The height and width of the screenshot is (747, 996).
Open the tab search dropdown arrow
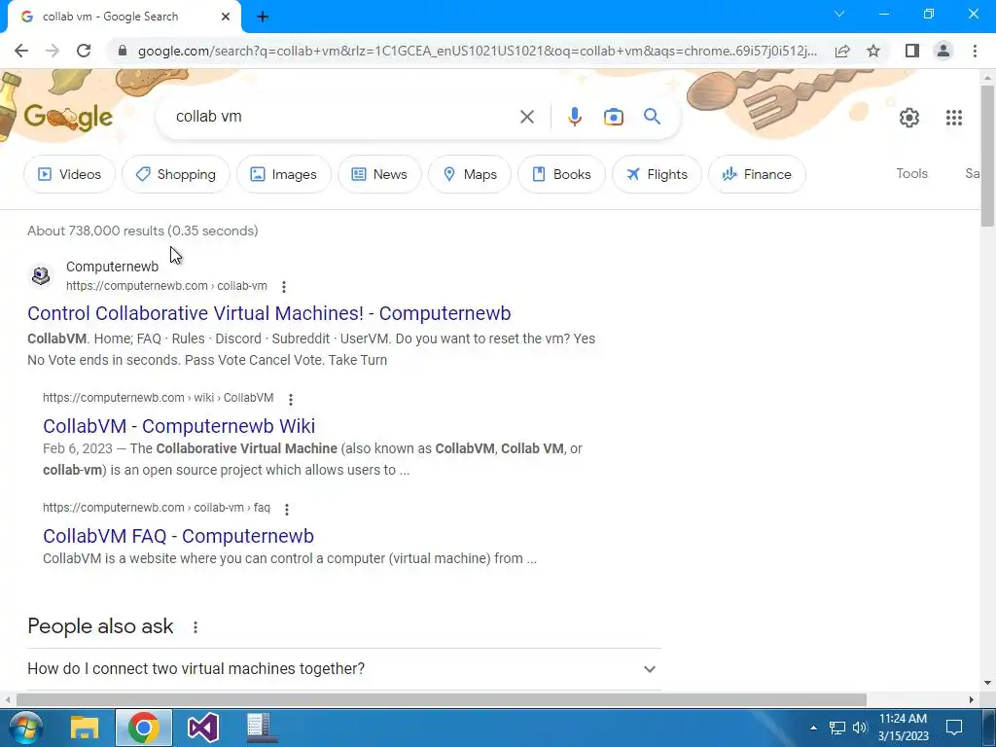pyautogui.click(x=839, y=14)
